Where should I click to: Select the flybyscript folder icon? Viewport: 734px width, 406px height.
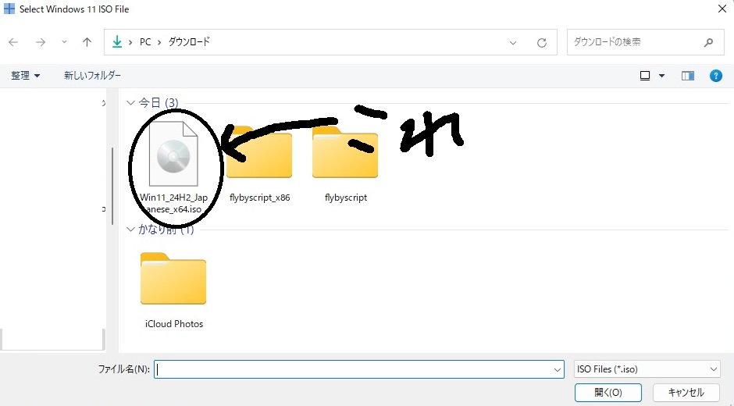(345, 154)
